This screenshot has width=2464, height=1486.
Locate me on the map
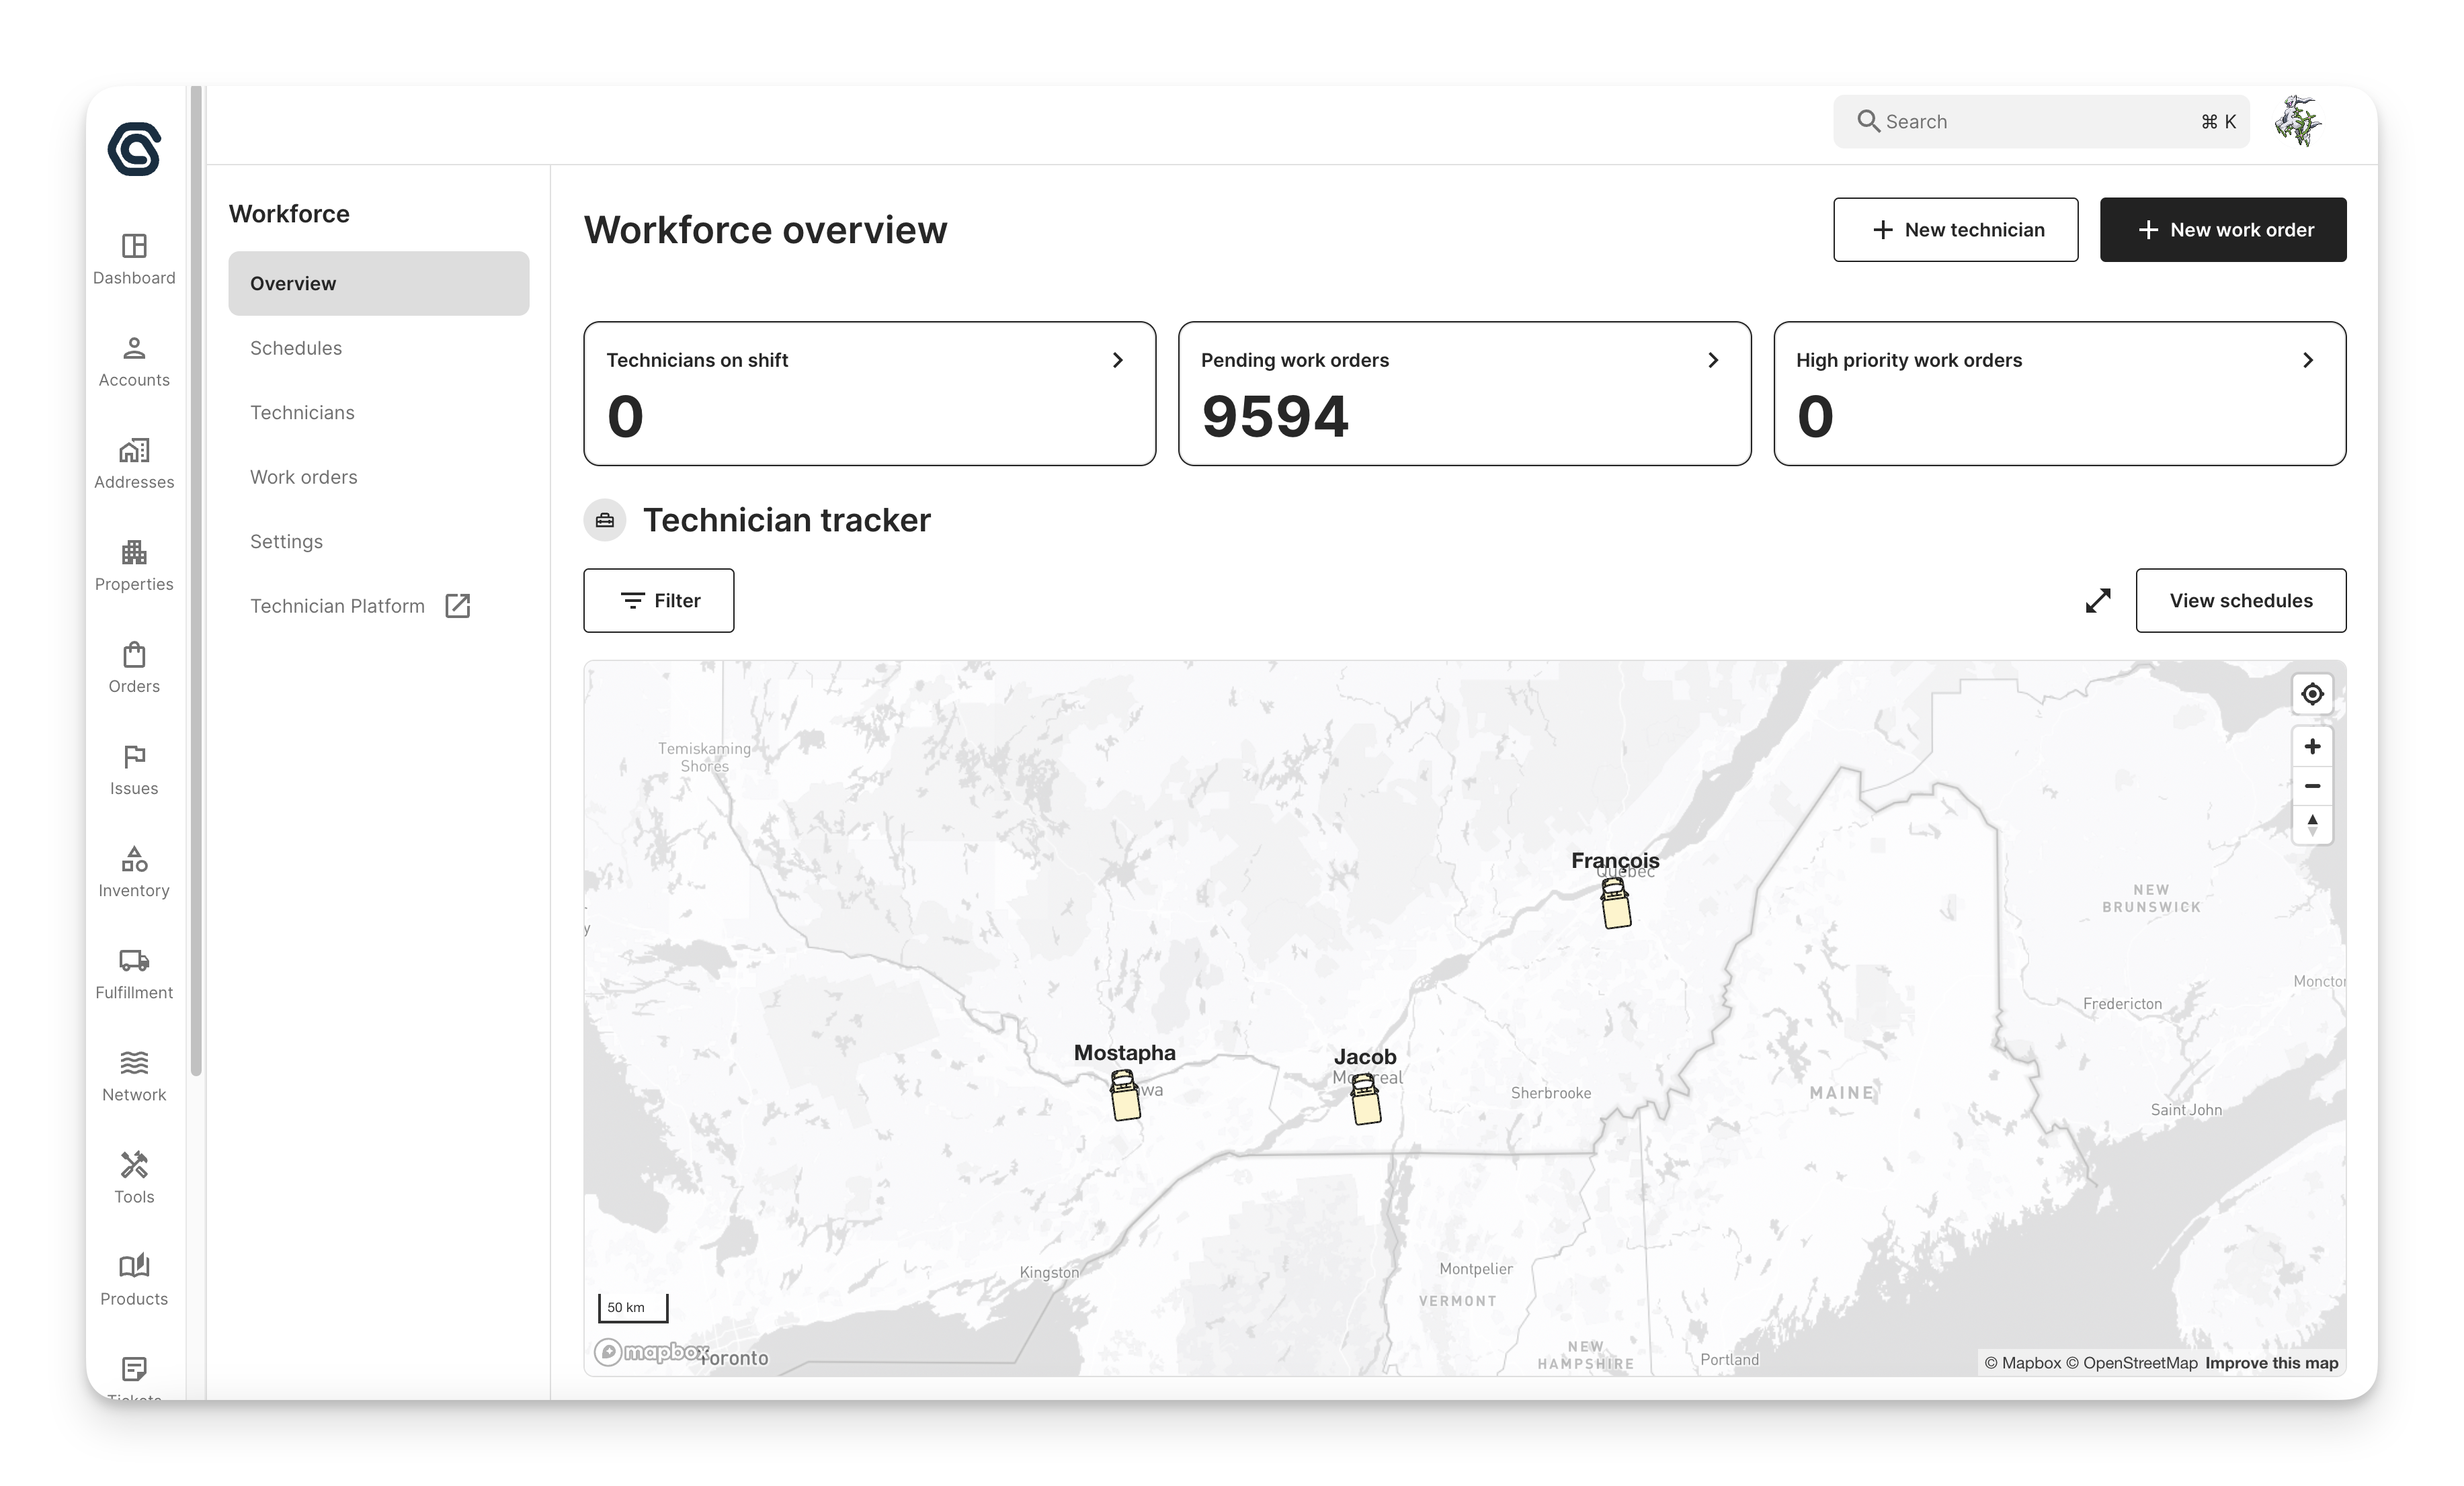click(x=2312, y=693)
